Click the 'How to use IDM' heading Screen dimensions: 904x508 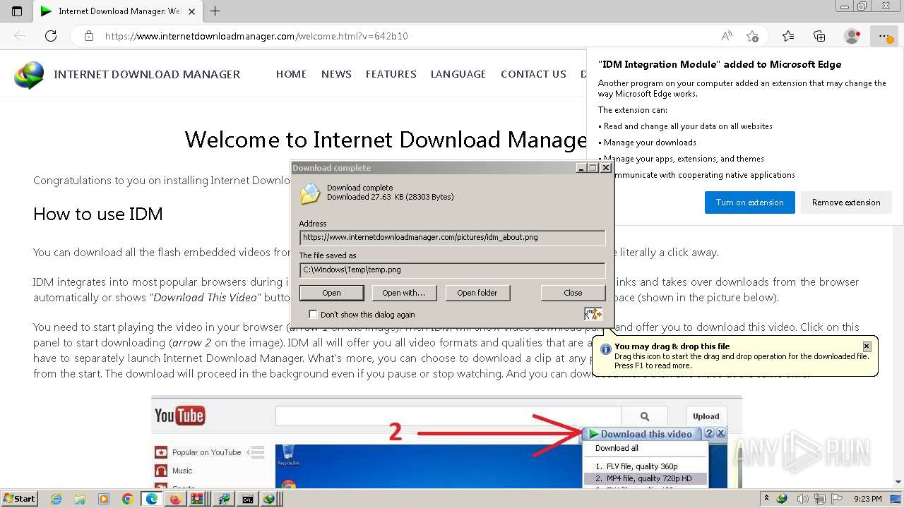coord(98,214)
